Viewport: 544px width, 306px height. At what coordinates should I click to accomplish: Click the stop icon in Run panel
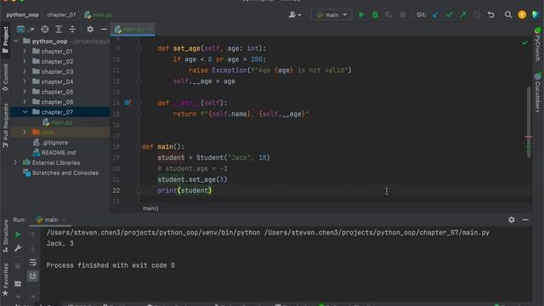18,266
